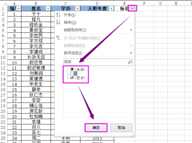This screenshot has height=143, width=192.
Task: Click the ascending sort A-Z icon
Action: (58, 15)
